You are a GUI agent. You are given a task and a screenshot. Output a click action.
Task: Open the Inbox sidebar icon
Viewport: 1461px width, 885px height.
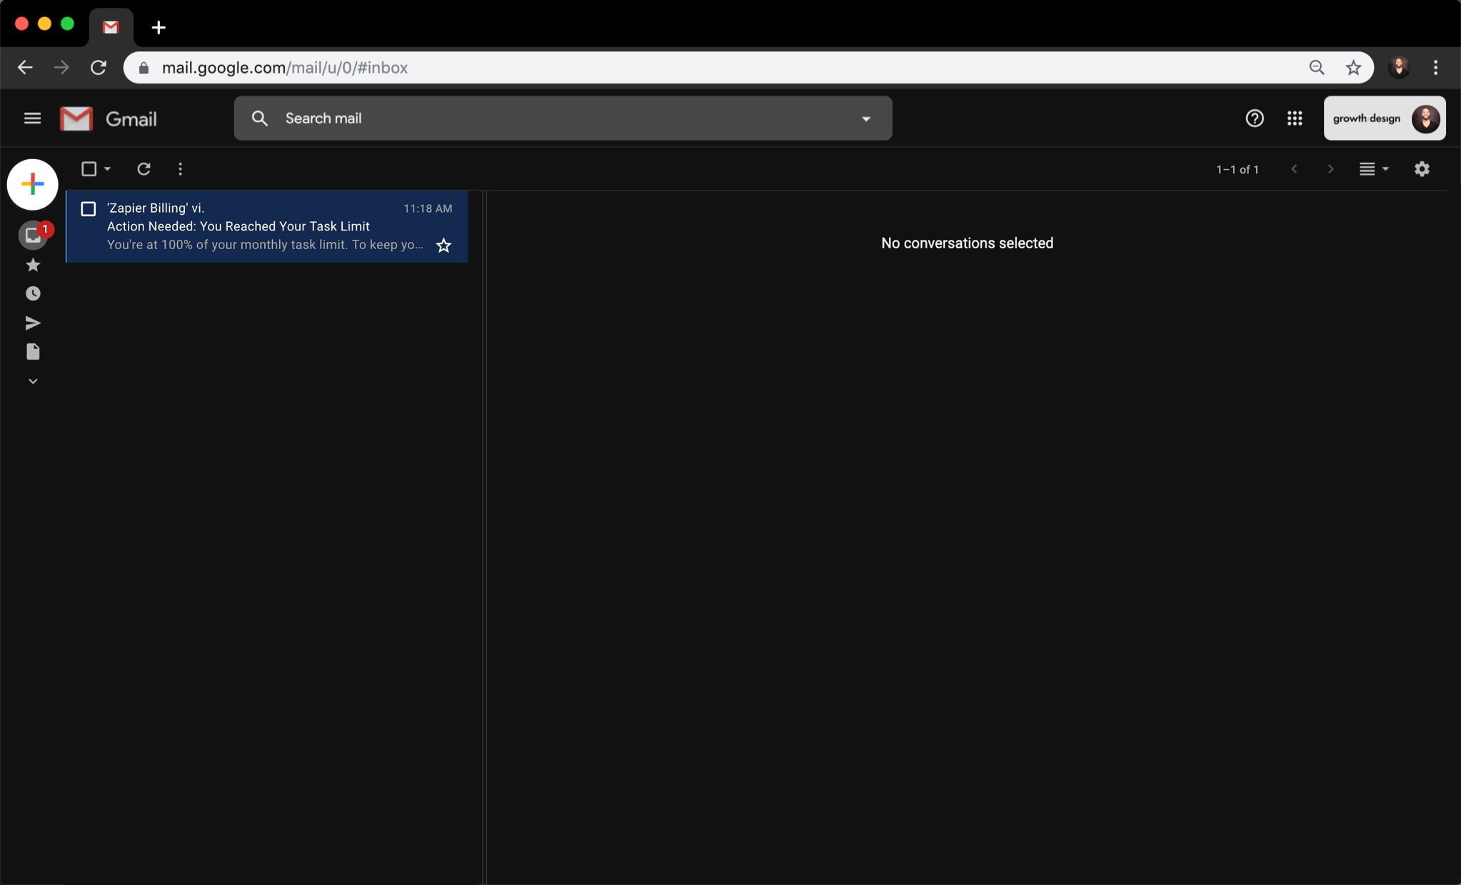point(32,236)
